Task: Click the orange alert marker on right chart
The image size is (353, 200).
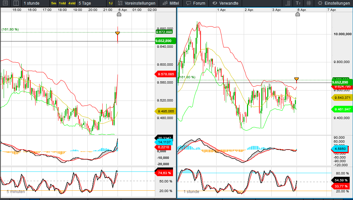Action: tap(297, 79)
